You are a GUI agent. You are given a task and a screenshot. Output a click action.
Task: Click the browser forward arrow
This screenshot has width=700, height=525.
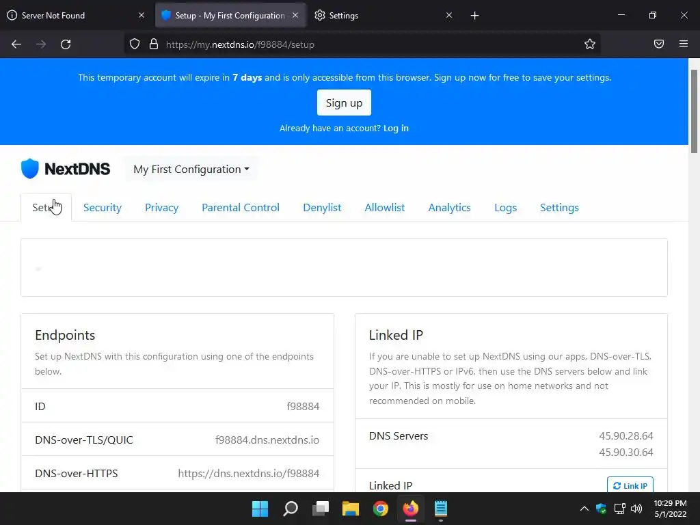pos(41,44)
